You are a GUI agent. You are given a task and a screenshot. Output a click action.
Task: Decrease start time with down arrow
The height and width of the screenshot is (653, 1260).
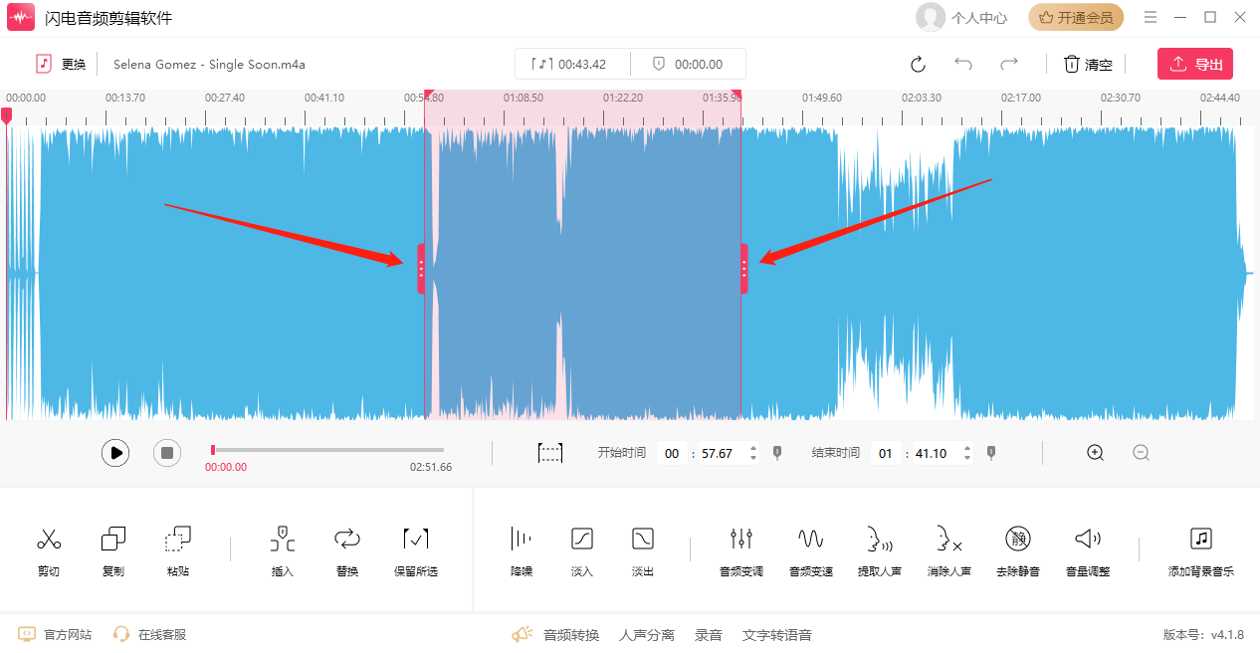(753, 458)
